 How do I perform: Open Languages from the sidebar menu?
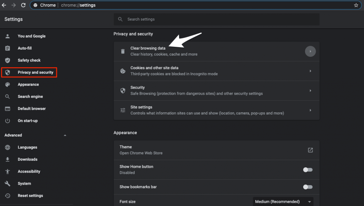[x=27, y=147]
